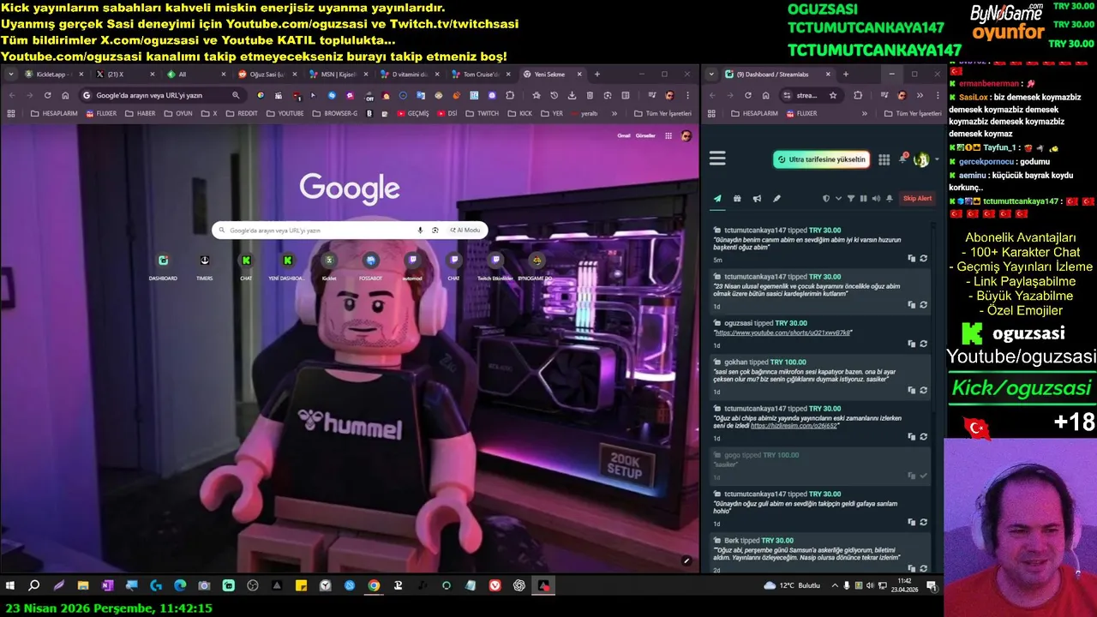This screenshot has width=1097, height=617.
Task: Open the YOUTUBE bookmark folder
Action: pos(285,113)
